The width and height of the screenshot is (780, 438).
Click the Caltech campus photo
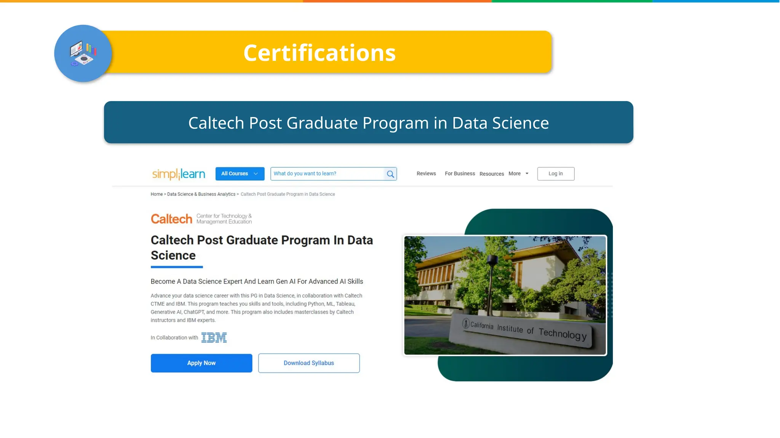[505, 295]
